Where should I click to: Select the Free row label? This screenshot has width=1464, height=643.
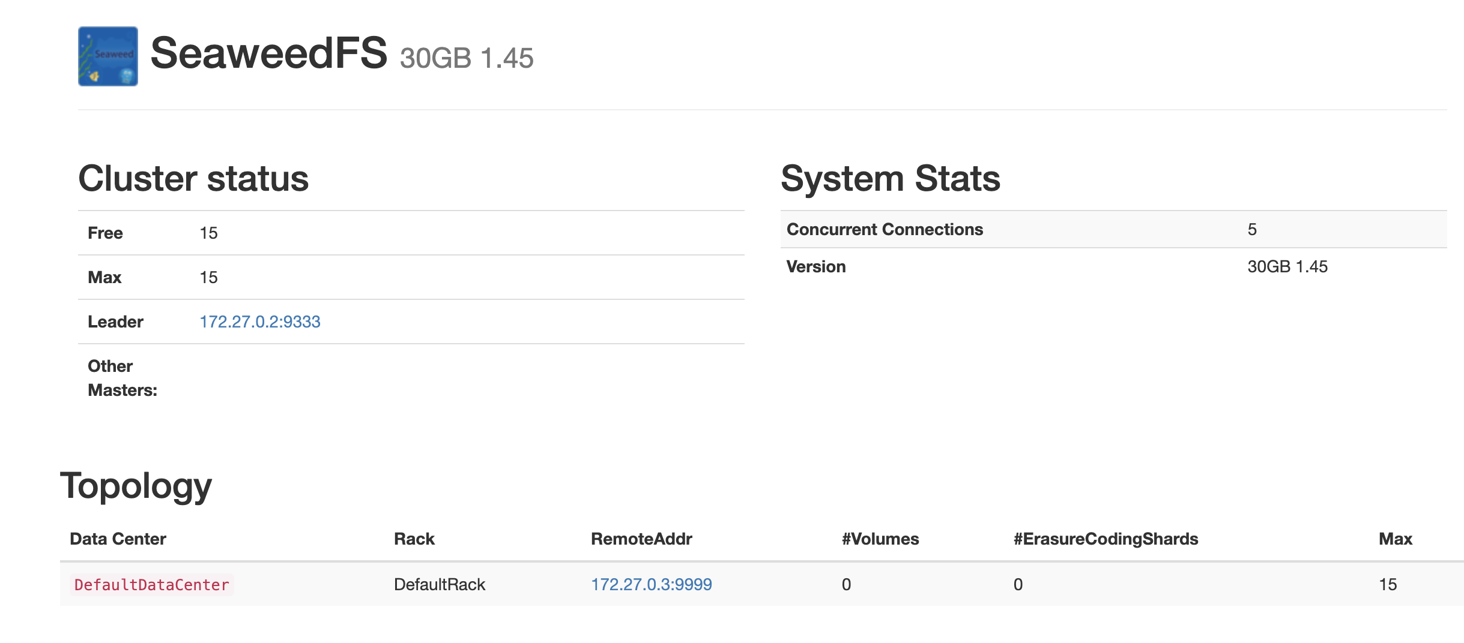(x=105, y=233)
